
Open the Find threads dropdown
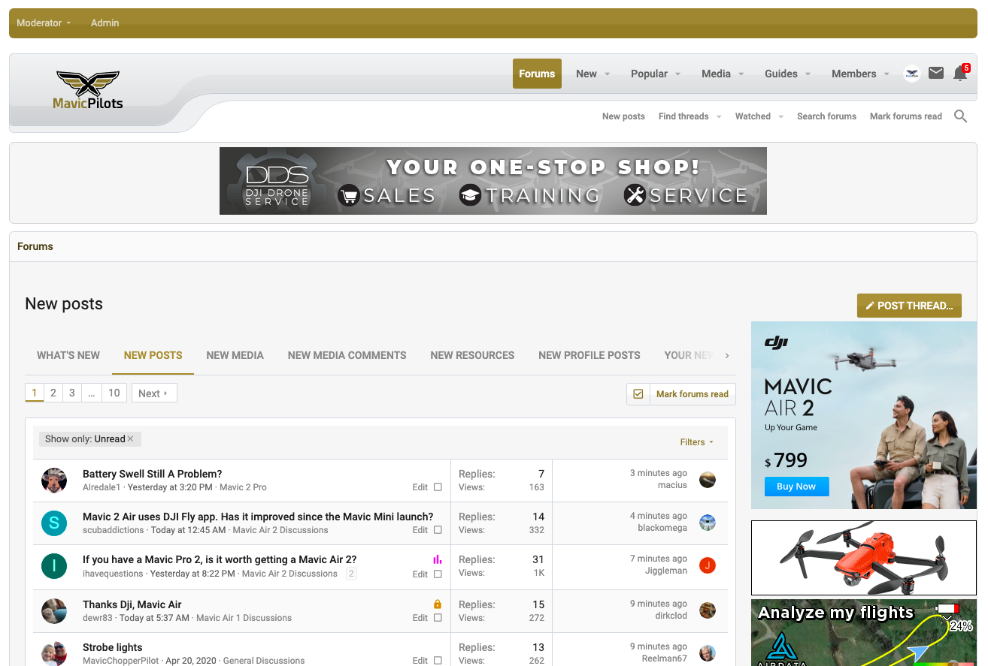point(718,116)
